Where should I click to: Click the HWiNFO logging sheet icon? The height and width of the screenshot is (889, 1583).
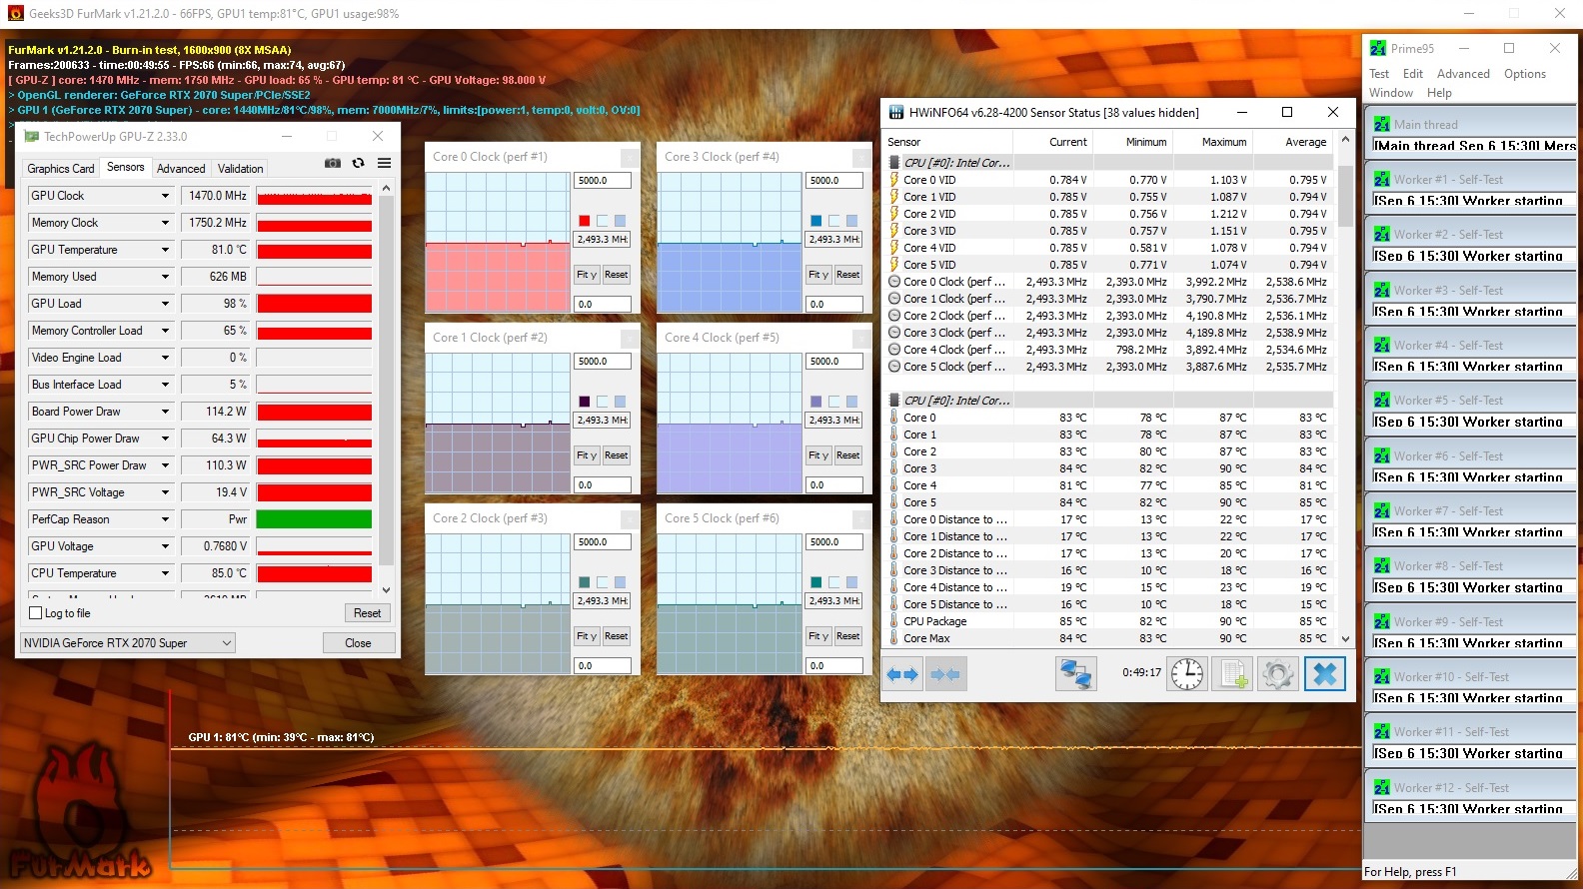1233,674
